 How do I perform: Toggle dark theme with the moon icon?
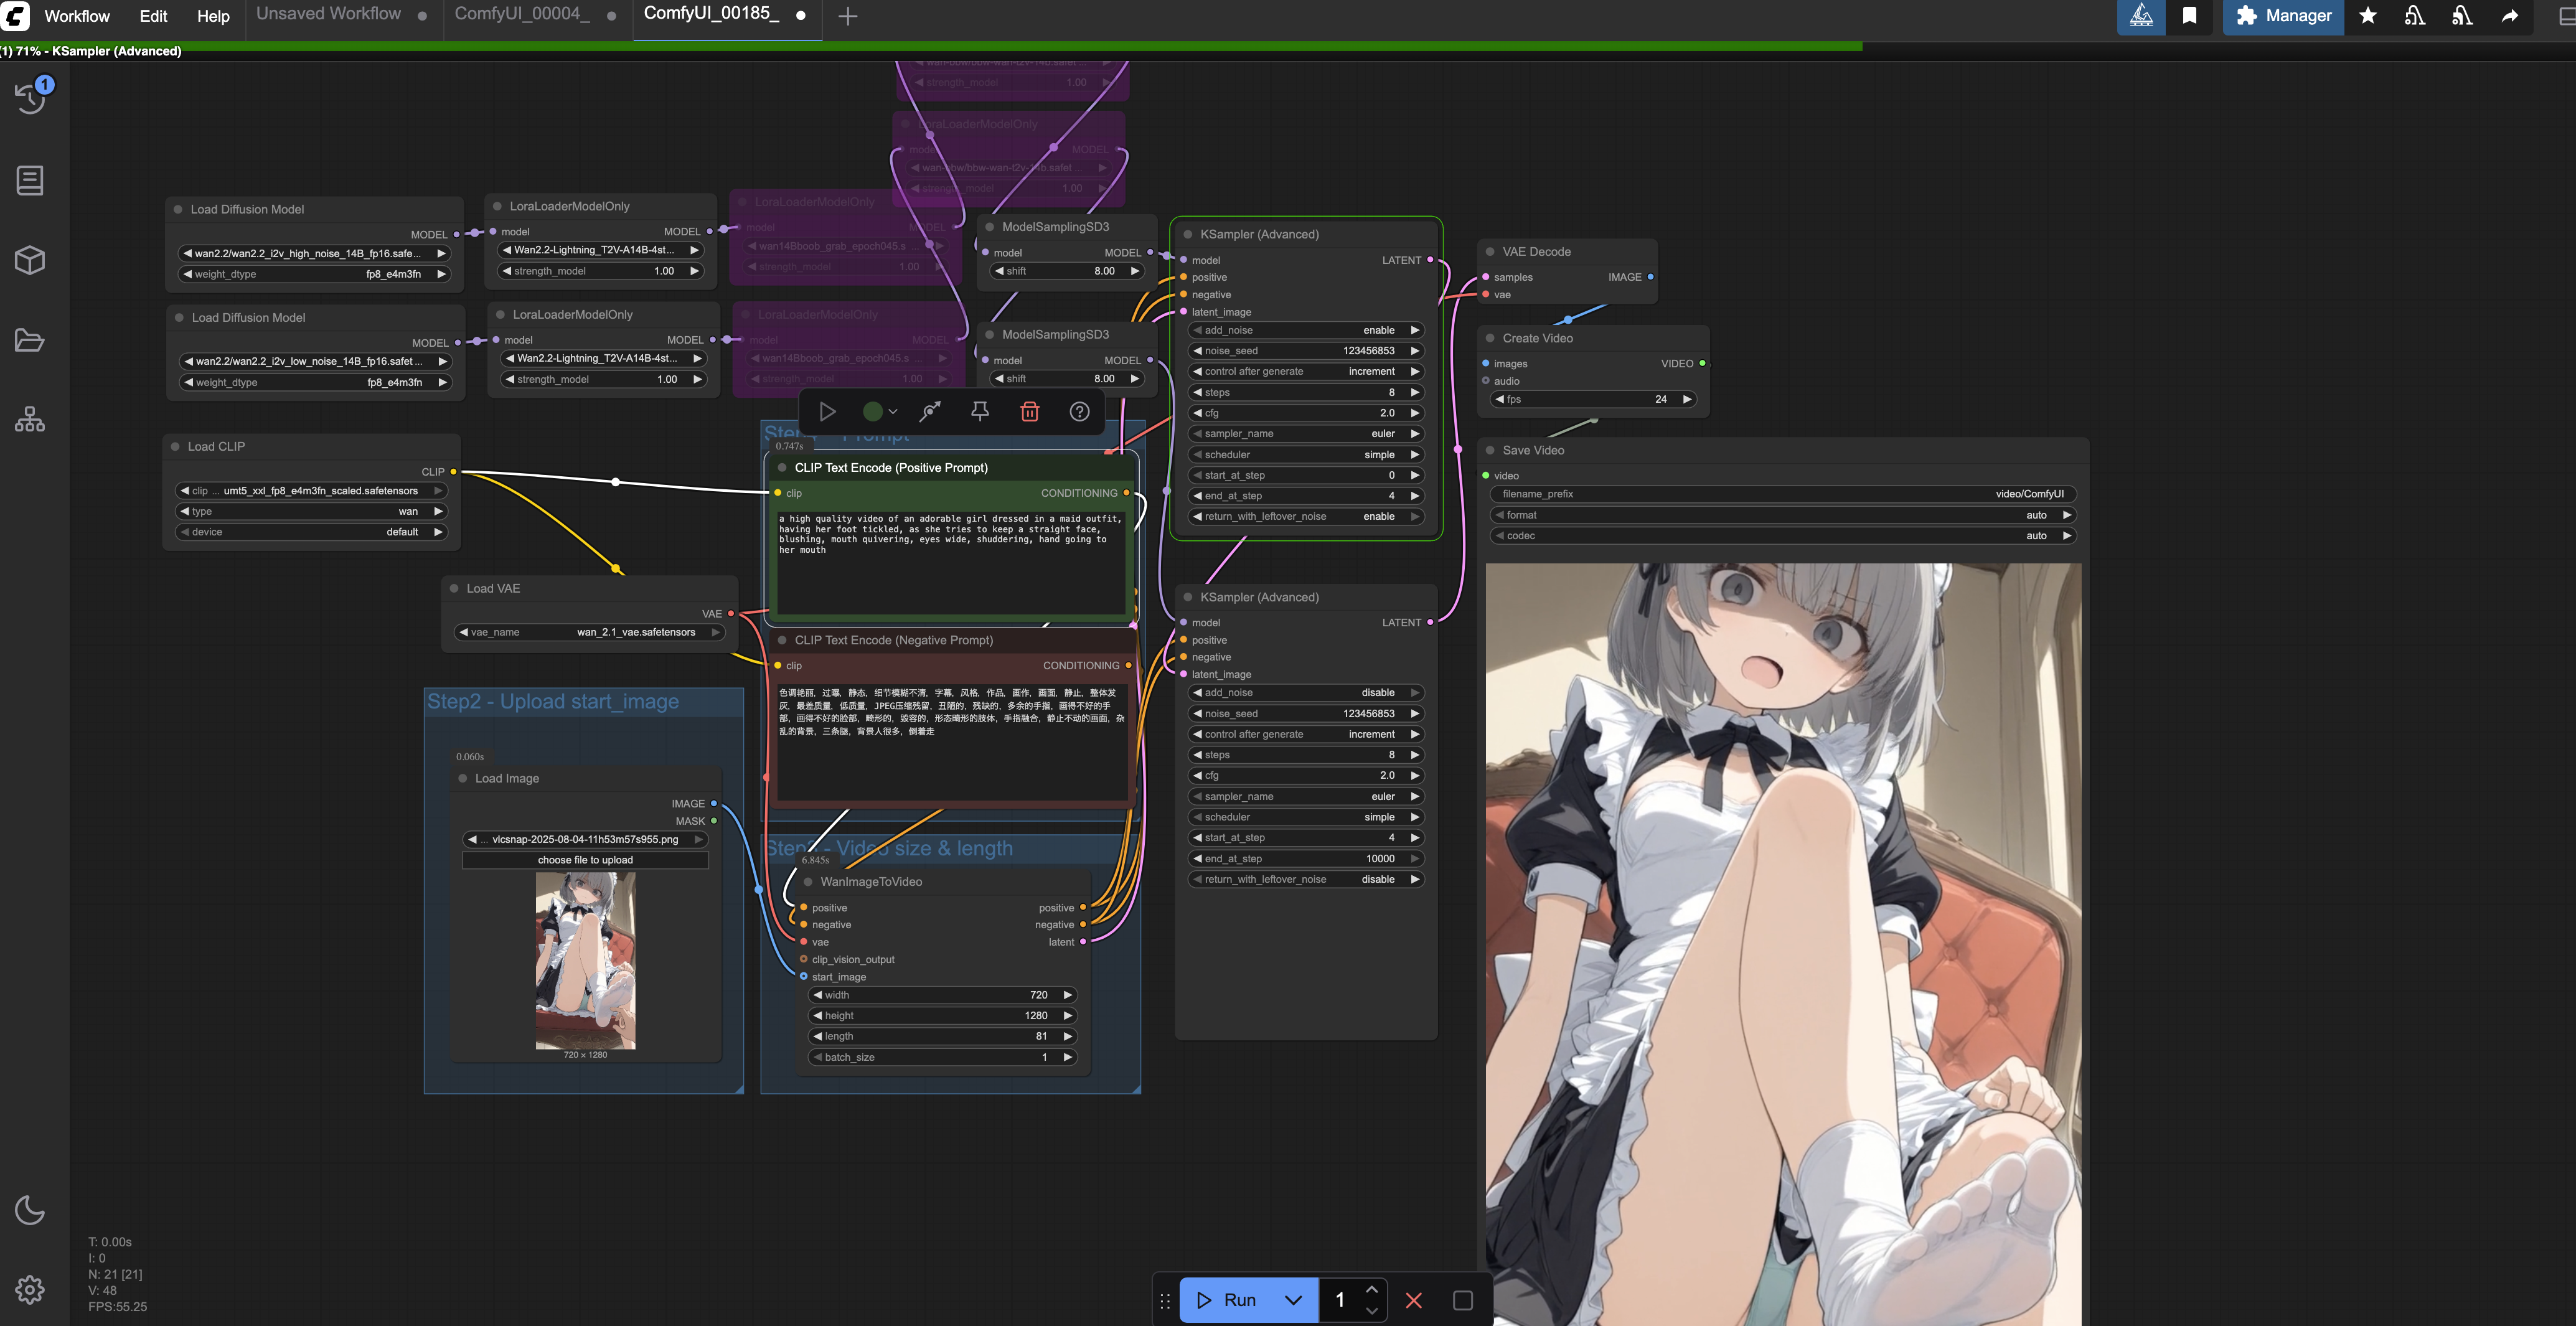30,1210
